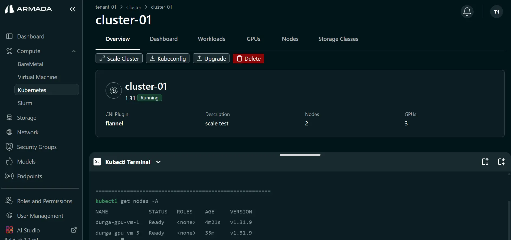Click the Scale Cluster button
Image resolution: width=511 pixels, height=240 pixels.
119,59
